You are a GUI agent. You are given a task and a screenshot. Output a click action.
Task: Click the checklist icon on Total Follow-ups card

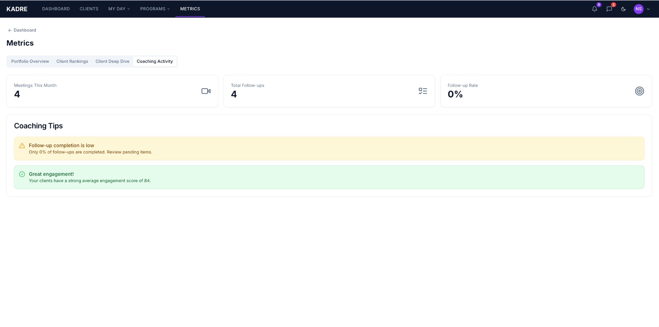[422, 91]
